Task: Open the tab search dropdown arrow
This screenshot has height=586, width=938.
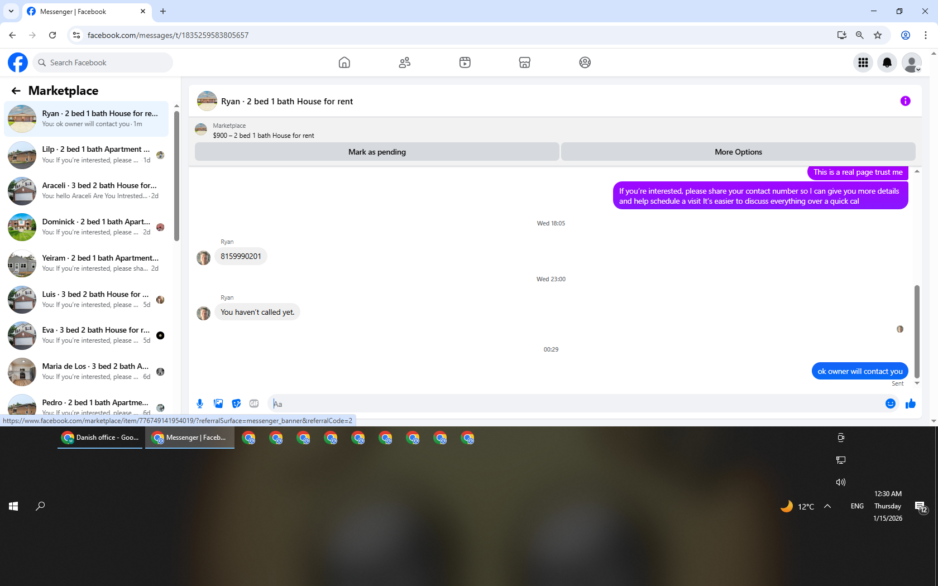Action: click(11, 11)
